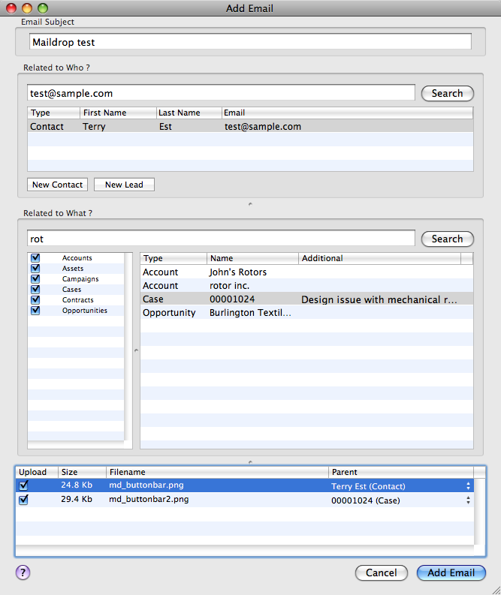The height and width of the screenshot is (595, 501).
Task: Click the 24.8 Kb size cell
Action: (77, 485)
